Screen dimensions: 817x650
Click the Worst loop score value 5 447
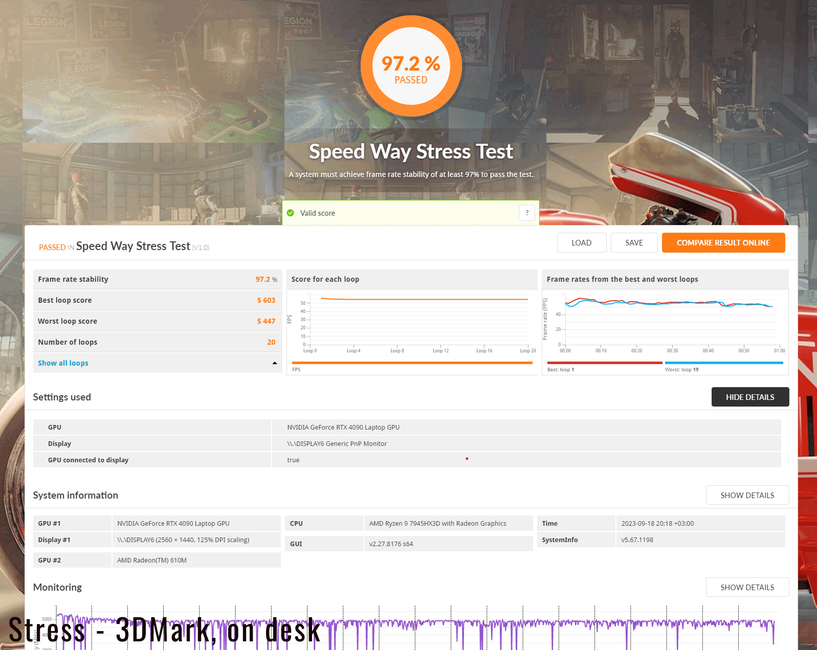266,321
